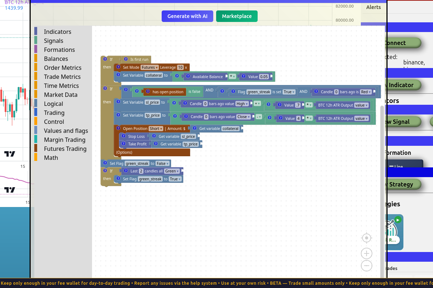433x288 pixels.
Task: Select the Futures Trading category
Action: [65, 149]
